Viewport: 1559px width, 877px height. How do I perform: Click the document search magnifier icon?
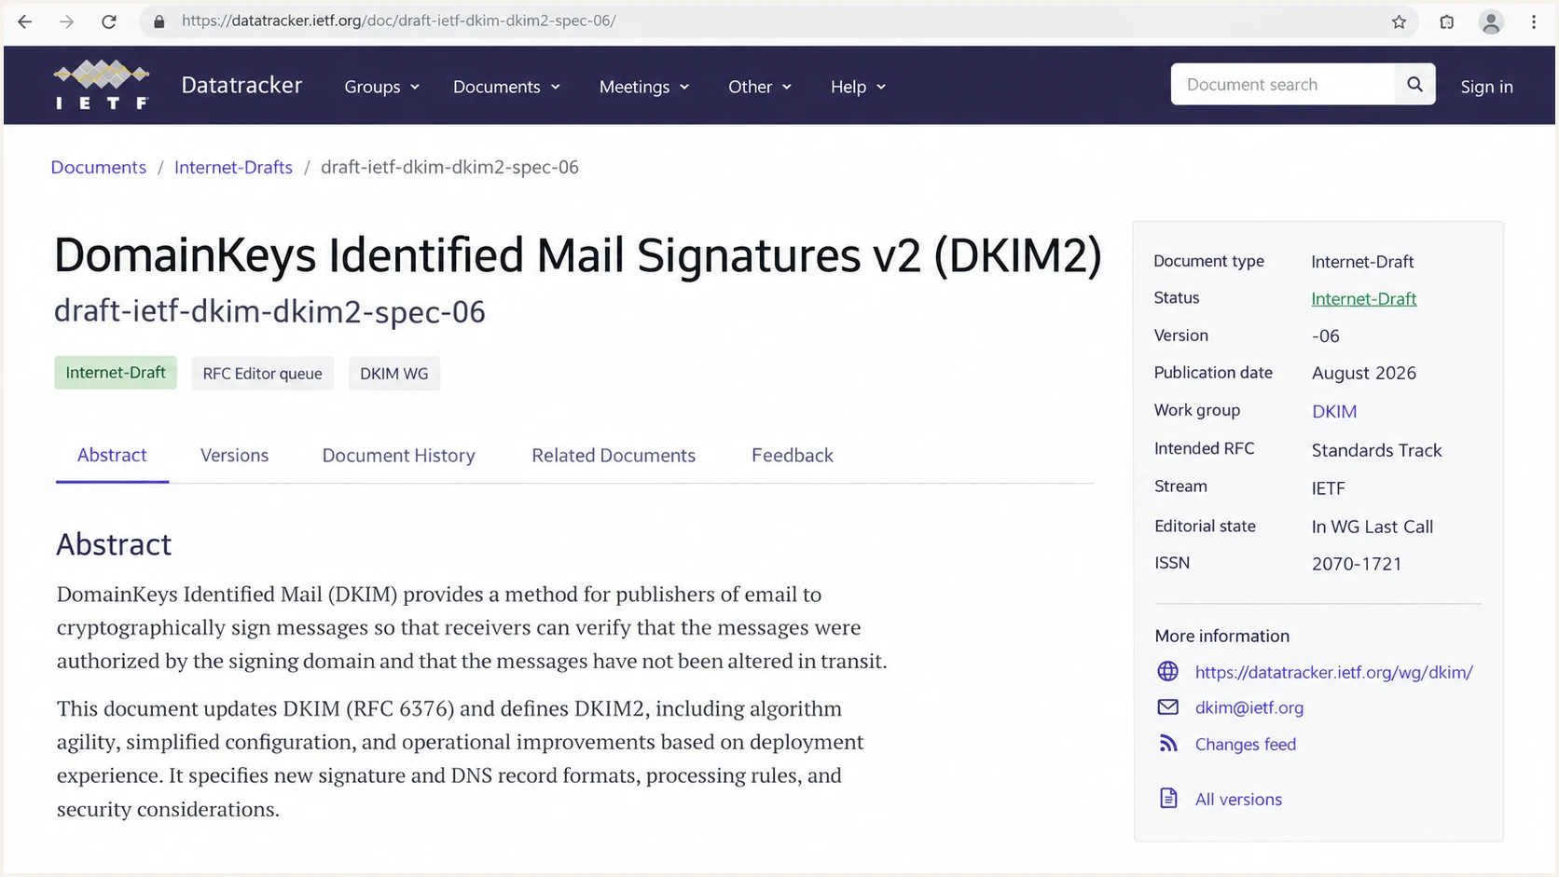tap(1414, 85)
